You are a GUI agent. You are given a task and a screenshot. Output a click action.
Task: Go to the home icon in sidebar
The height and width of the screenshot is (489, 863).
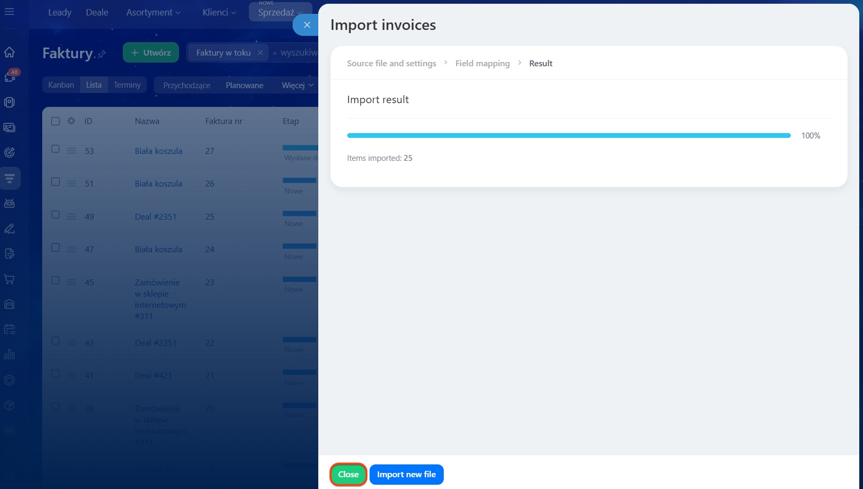point(10,52)
